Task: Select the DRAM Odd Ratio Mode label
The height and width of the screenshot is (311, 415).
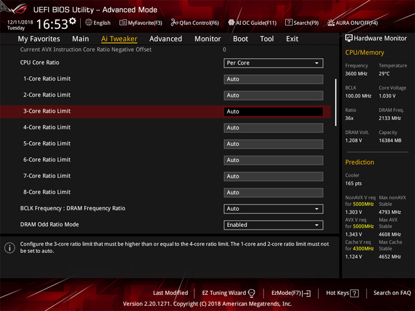Action: click(x=50, y=225)
